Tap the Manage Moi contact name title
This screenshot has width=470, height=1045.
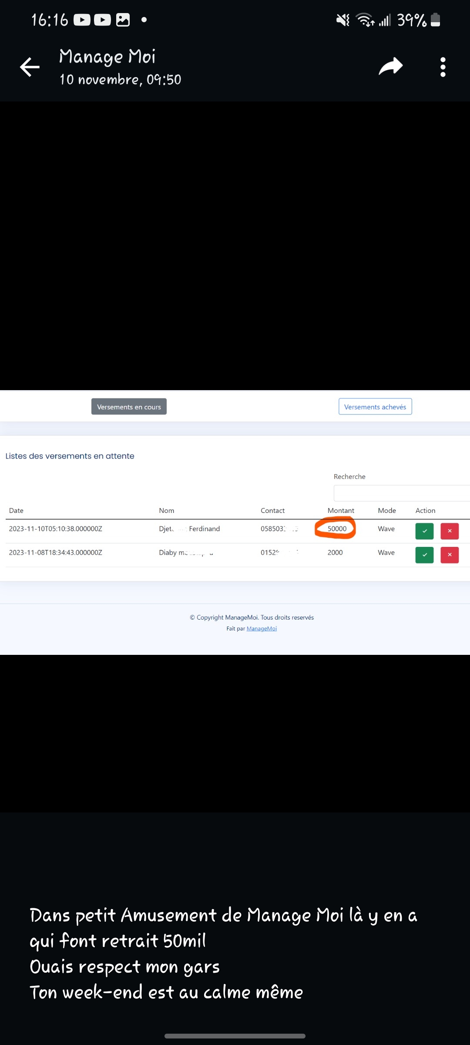point(107,57)
